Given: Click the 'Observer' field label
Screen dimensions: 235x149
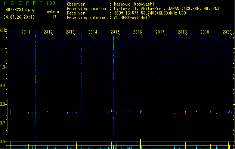Looking at the screenshot, I should point(76,4).
